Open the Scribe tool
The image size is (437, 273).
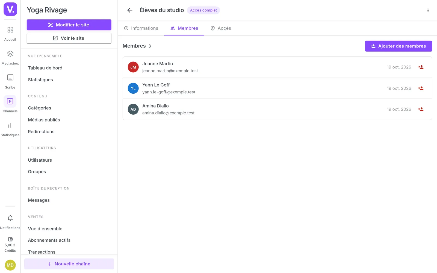pos(10,82)
